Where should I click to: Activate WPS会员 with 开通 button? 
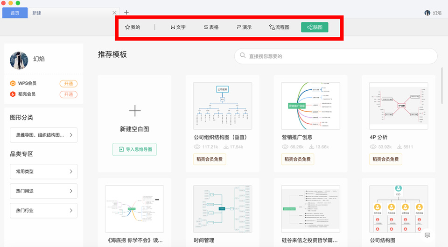(x=68, y=83)
